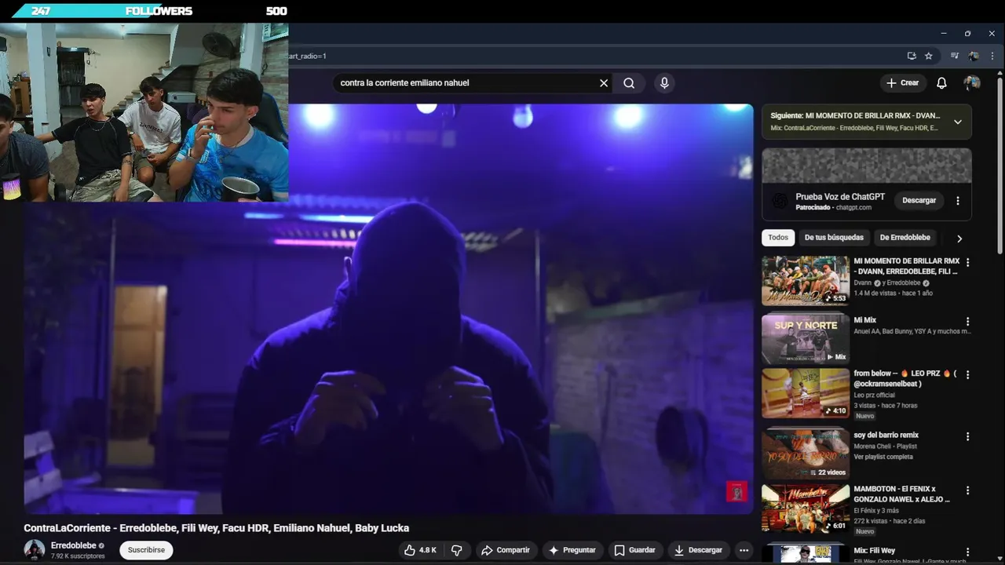Select De tus búsquedas filter chip
1005x565 pixels.
834,238
